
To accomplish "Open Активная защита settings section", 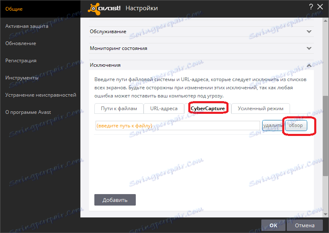I will point(27,26).
